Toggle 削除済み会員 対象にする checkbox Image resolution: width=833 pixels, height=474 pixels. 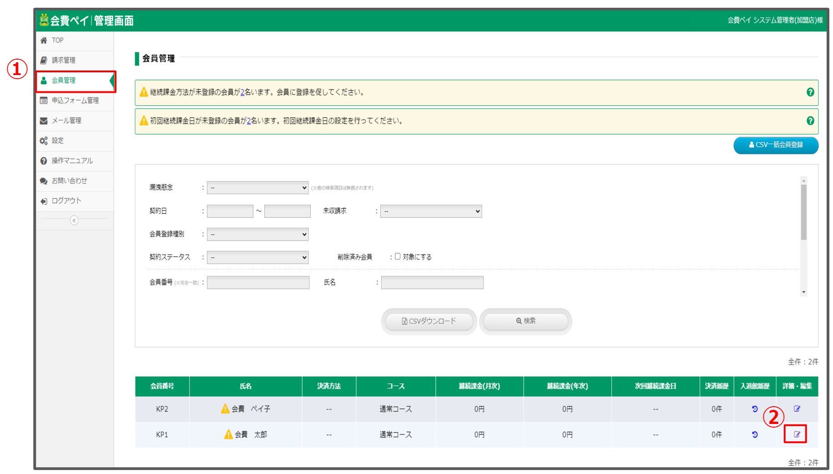click(x=398, y=257)
